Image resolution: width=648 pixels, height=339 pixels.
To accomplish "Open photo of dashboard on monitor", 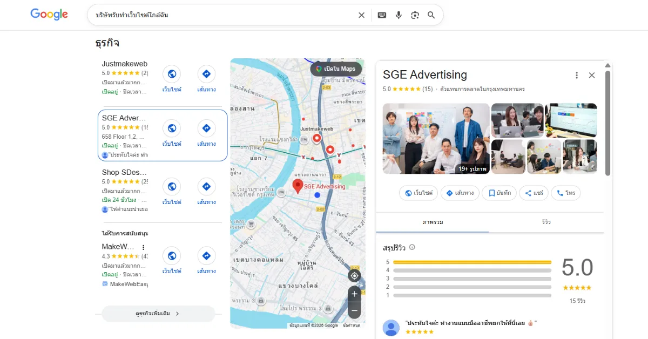I will (x=571, y=120).
